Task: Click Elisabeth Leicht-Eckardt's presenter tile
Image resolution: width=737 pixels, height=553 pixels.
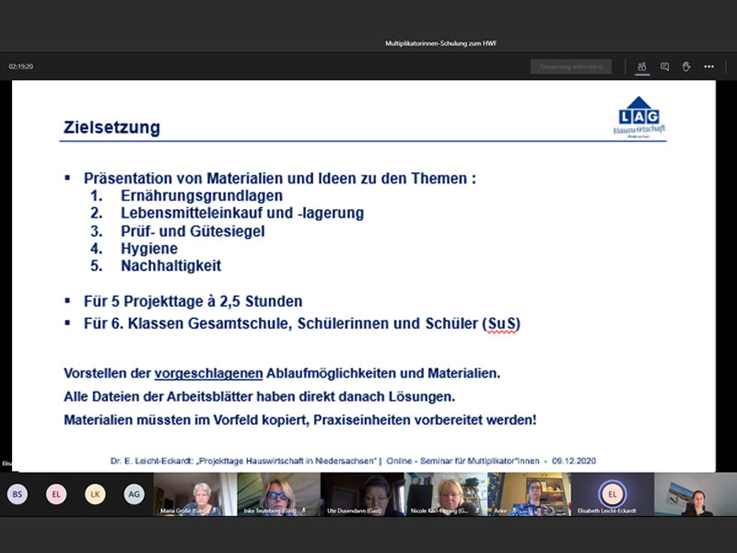Action: [x=612, y=494]
